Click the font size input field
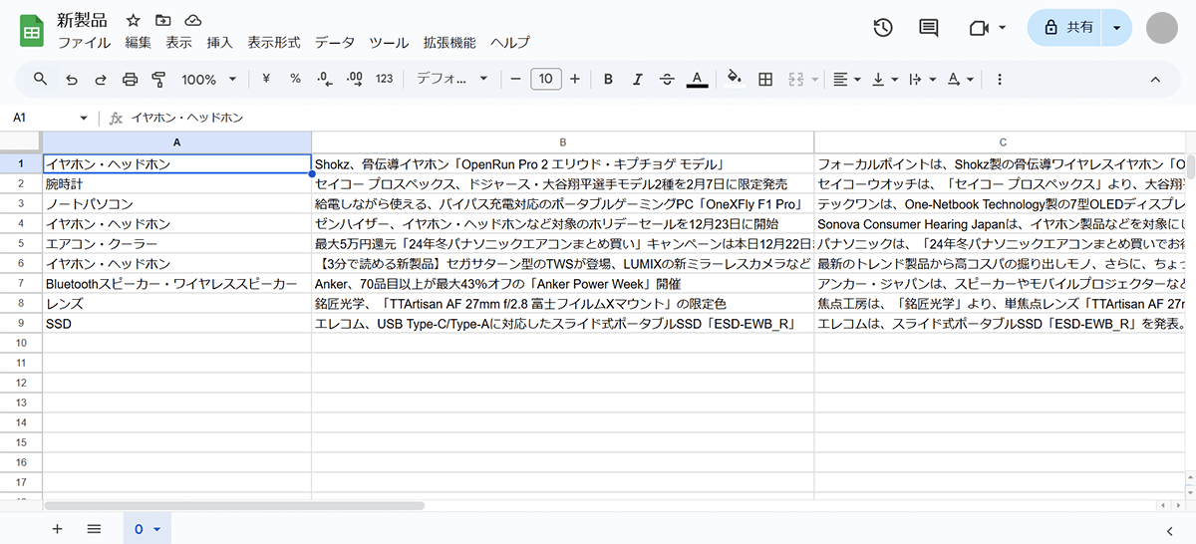 tap(546, 79)
